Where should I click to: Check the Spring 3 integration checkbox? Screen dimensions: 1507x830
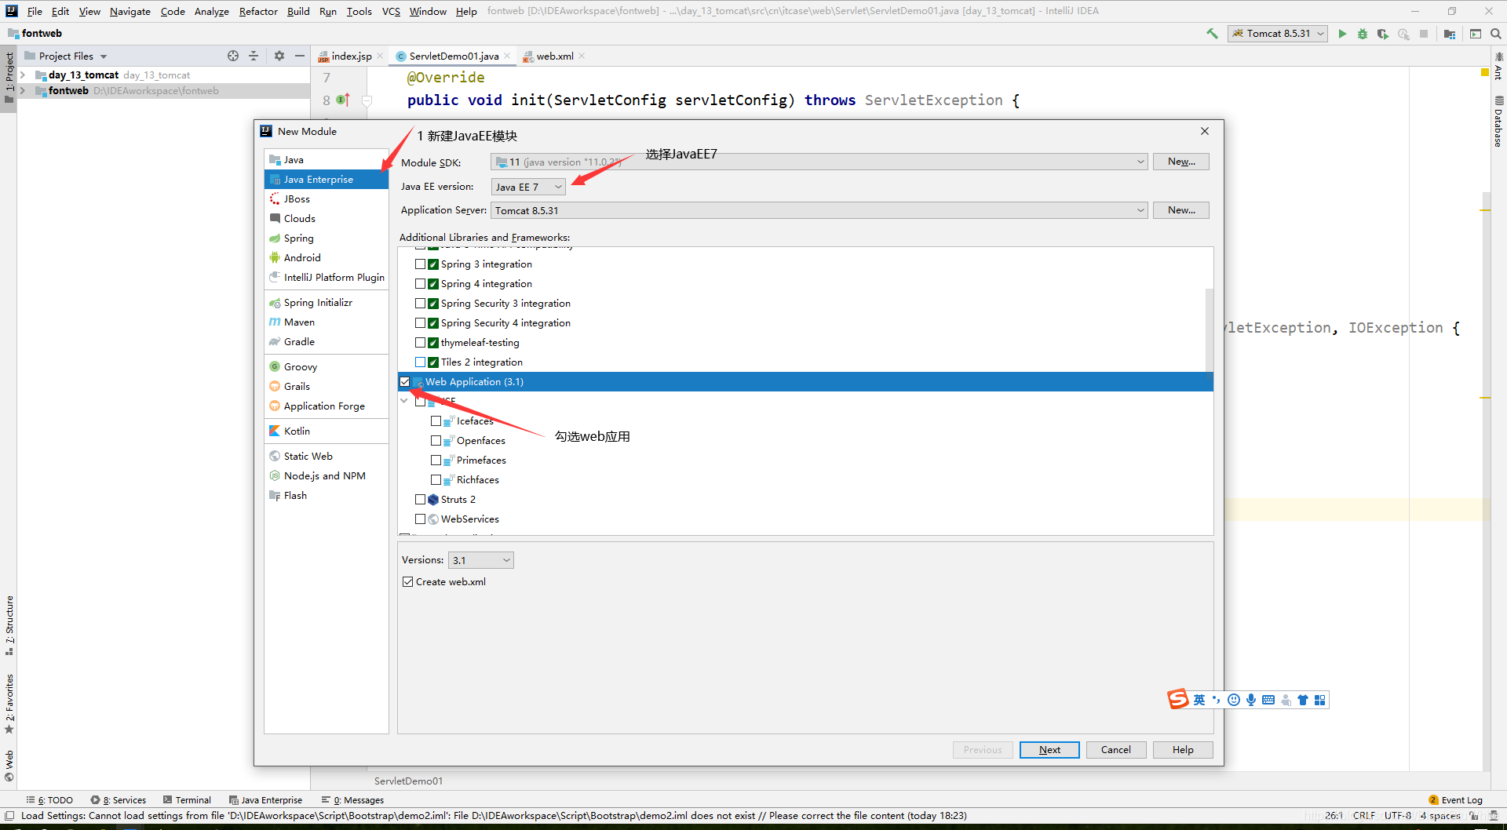(x=420, y=264)
